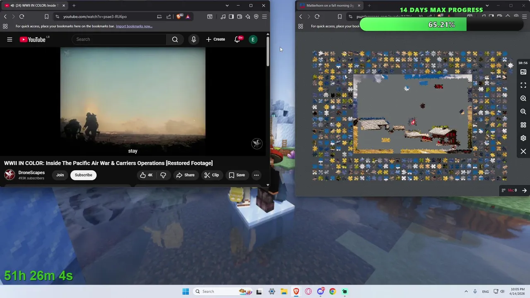
Task: Click the youtube.com address bar
Action: coord(95,17)
